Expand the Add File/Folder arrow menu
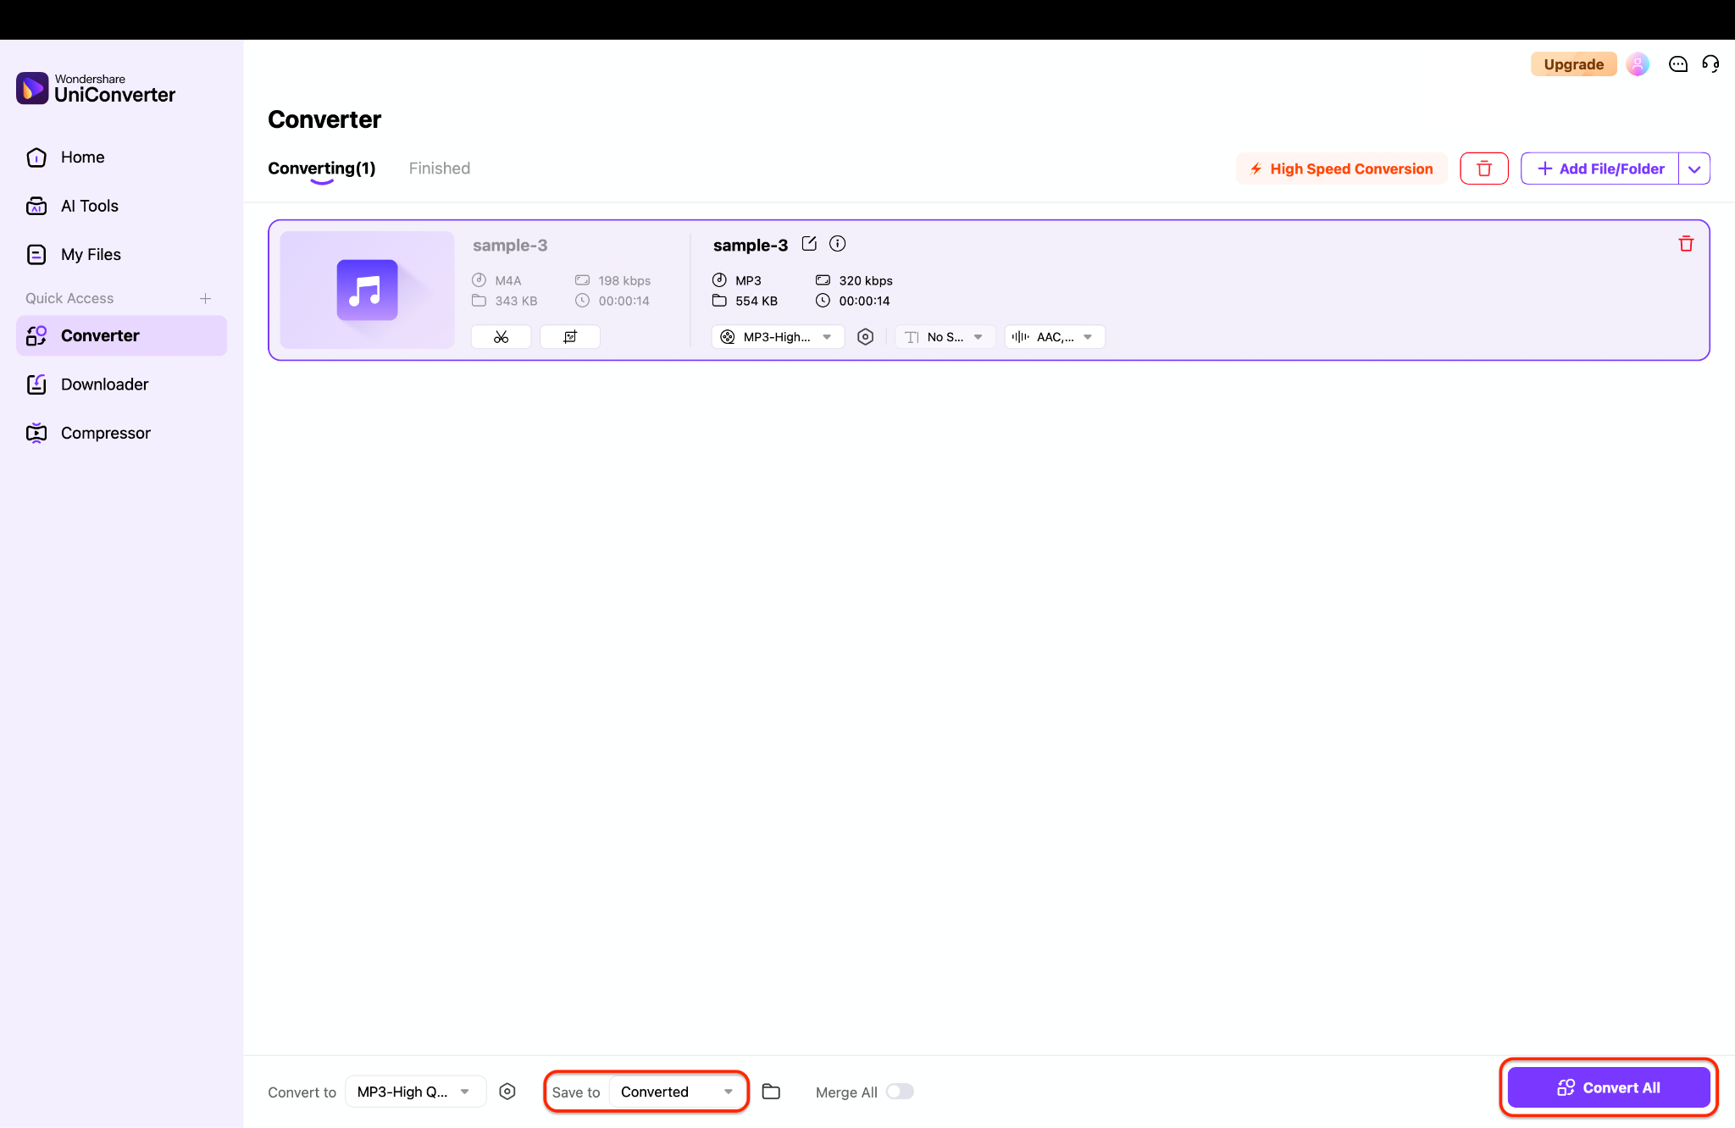The height and width of the screenshot is (1128, 1735). pyautogui.click(x=1694, y=169)
